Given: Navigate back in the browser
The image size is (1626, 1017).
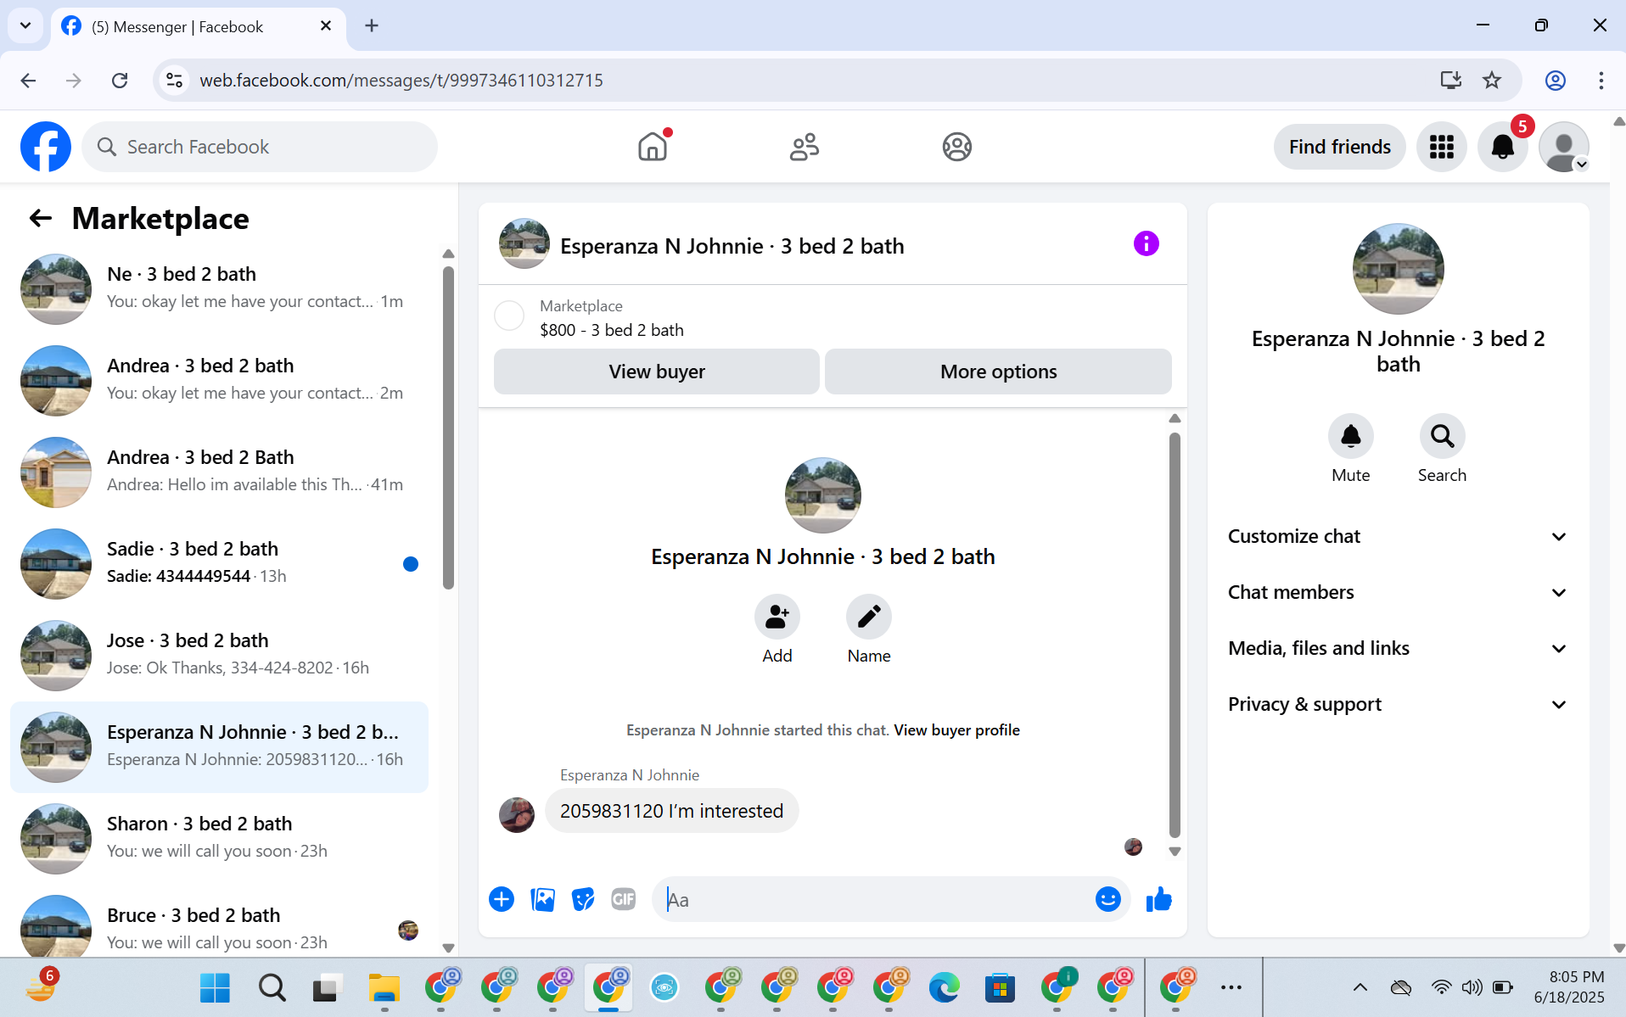Looking at the screenshot, I should [x=28, y=81].
